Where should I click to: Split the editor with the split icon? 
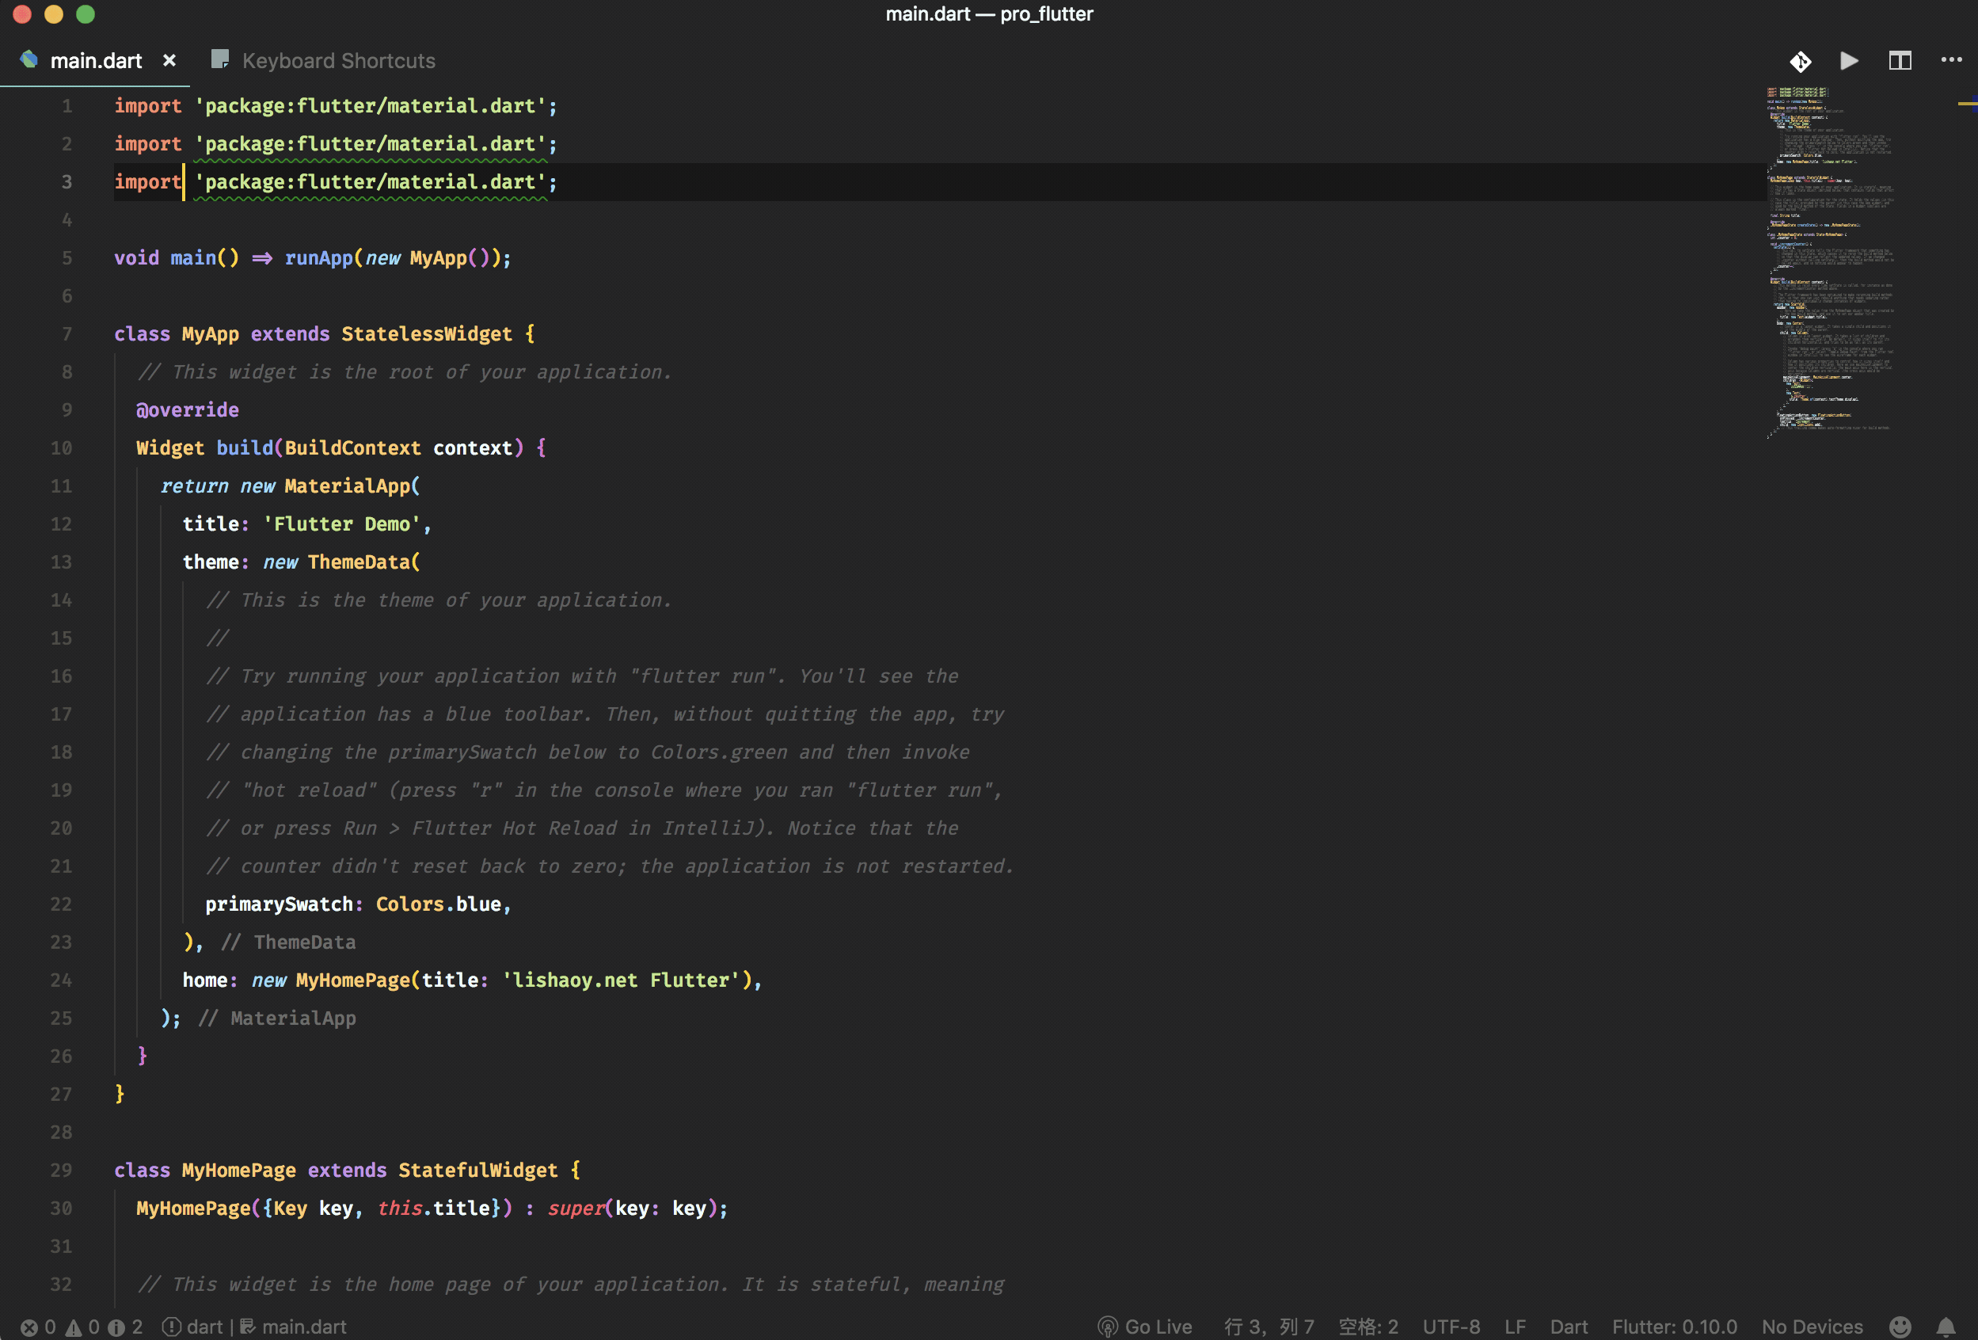click(x=1900, y=61)
